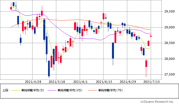179x105 pixels.
Task: Click the 2021/7/13 date label
Action: click(152, 82)
